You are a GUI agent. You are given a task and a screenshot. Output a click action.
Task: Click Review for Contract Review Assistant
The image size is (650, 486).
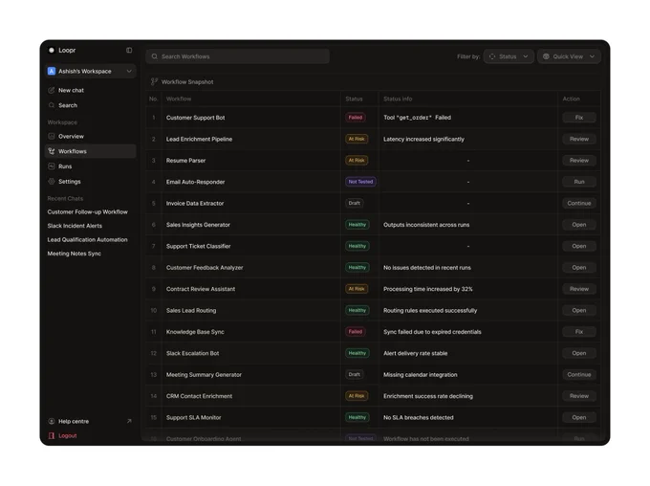(579, 289)
